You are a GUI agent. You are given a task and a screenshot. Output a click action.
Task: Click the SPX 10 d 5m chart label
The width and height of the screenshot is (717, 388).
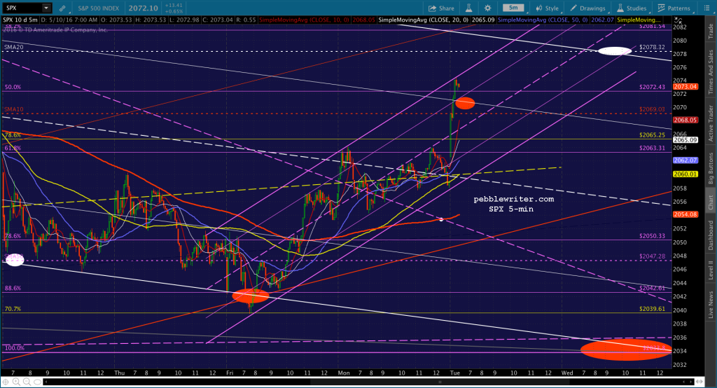coord(20,20)
